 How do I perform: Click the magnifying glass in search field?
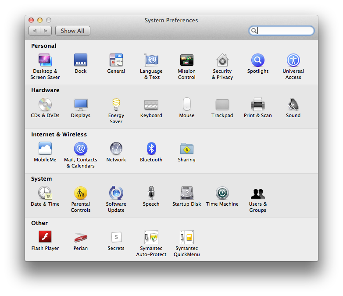pos(254,31)
